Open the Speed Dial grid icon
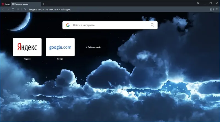 18,9
